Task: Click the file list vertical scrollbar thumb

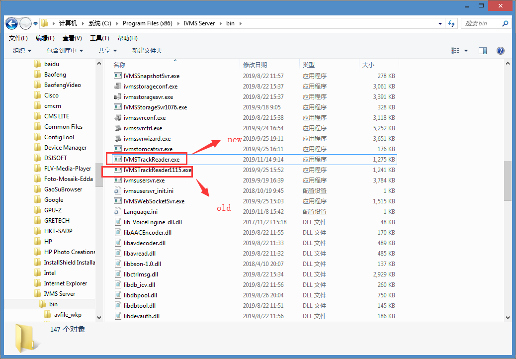Action: 508,181
